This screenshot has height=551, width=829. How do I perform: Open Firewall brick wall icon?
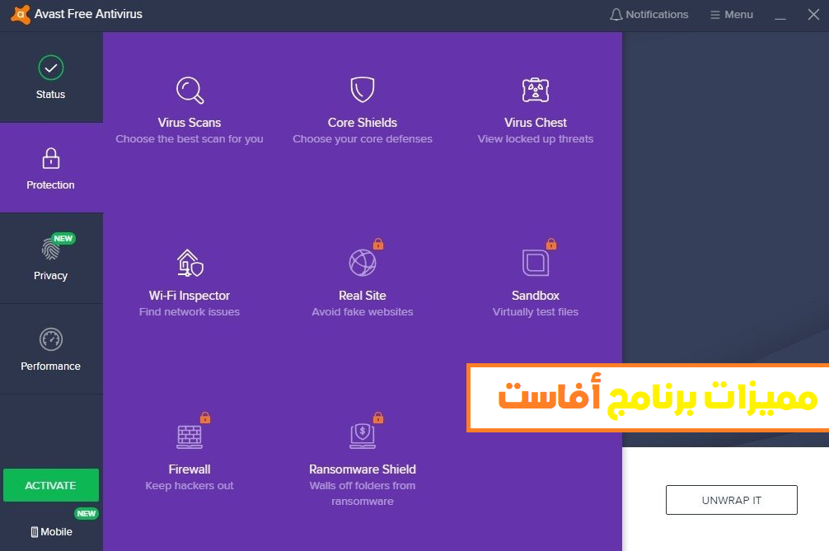click(190, 437)
